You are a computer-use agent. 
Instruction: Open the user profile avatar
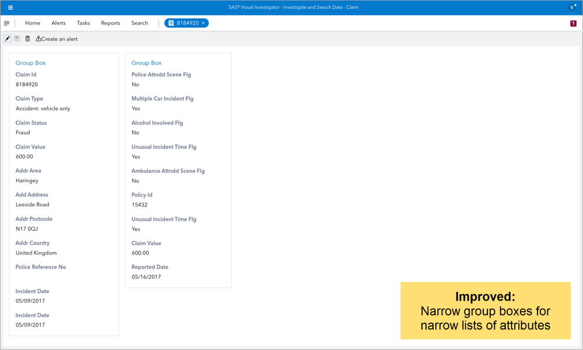[572, 8]
